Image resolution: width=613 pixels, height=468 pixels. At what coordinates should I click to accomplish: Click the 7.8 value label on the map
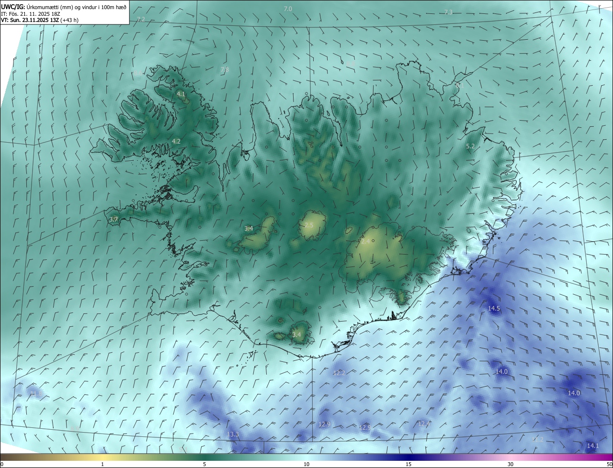225,69
